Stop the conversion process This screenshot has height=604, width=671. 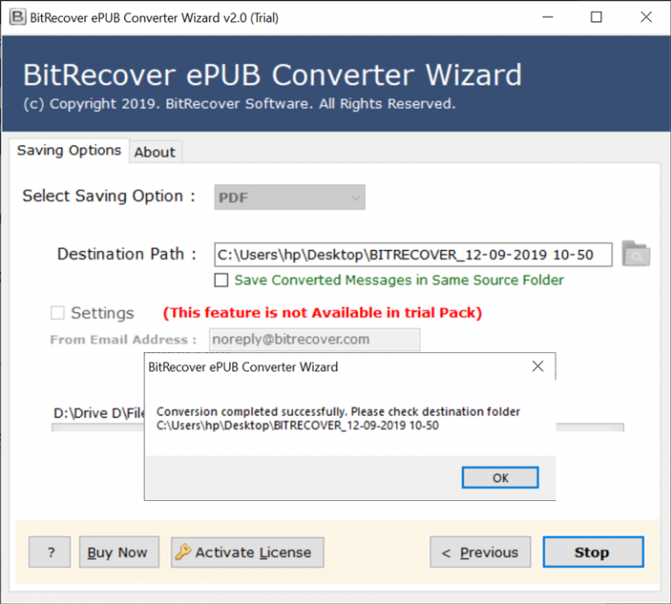pos(593,552)
